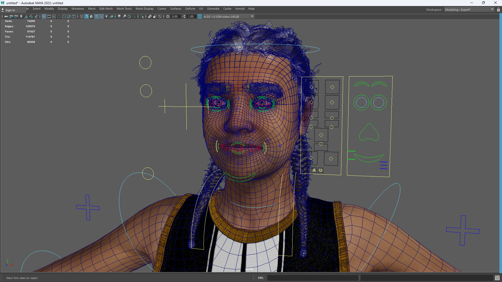Open the Mesh Tools menu

coord(124,9)
